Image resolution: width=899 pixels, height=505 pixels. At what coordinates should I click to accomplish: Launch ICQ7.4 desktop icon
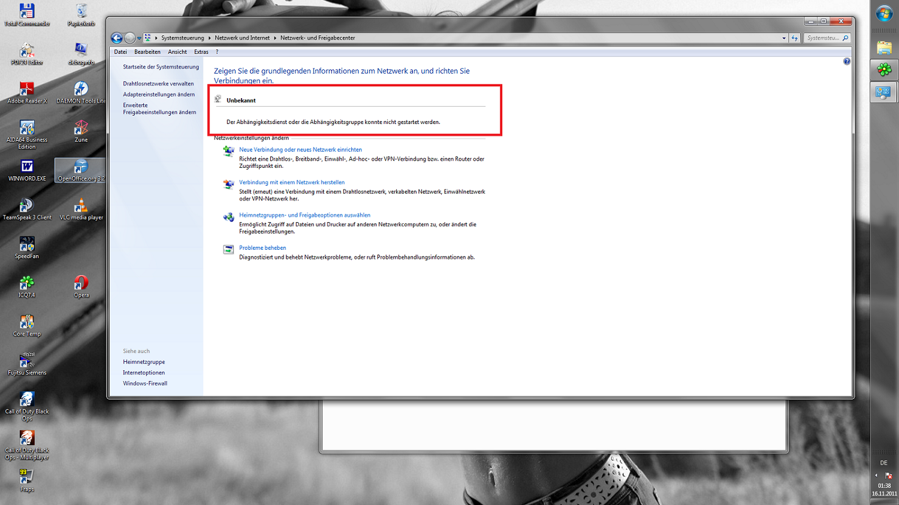27,287
